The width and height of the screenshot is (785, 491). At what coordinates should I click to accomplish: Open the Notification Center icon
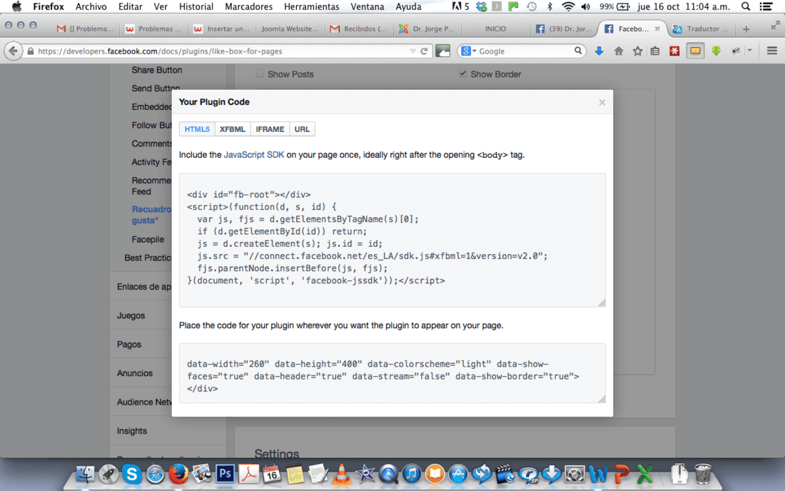click(x=766, y=6)
